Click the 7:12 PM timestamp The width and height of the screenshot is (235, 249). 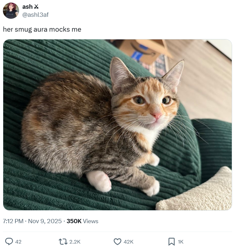13,221
